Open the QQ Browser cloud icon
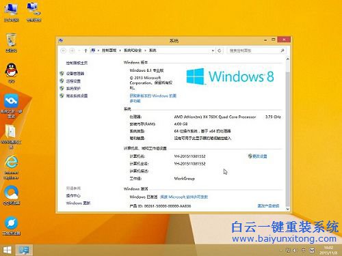Screen dimensions: 342x256 pyautogui.click(x=11, y=195)
